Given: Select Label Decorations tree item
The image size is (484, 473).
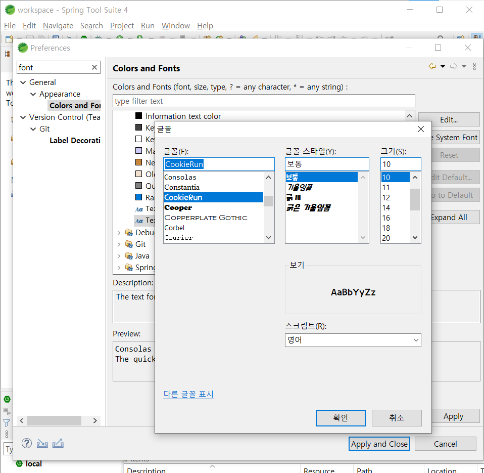Looking at the screenshot, I should [75, 141].
